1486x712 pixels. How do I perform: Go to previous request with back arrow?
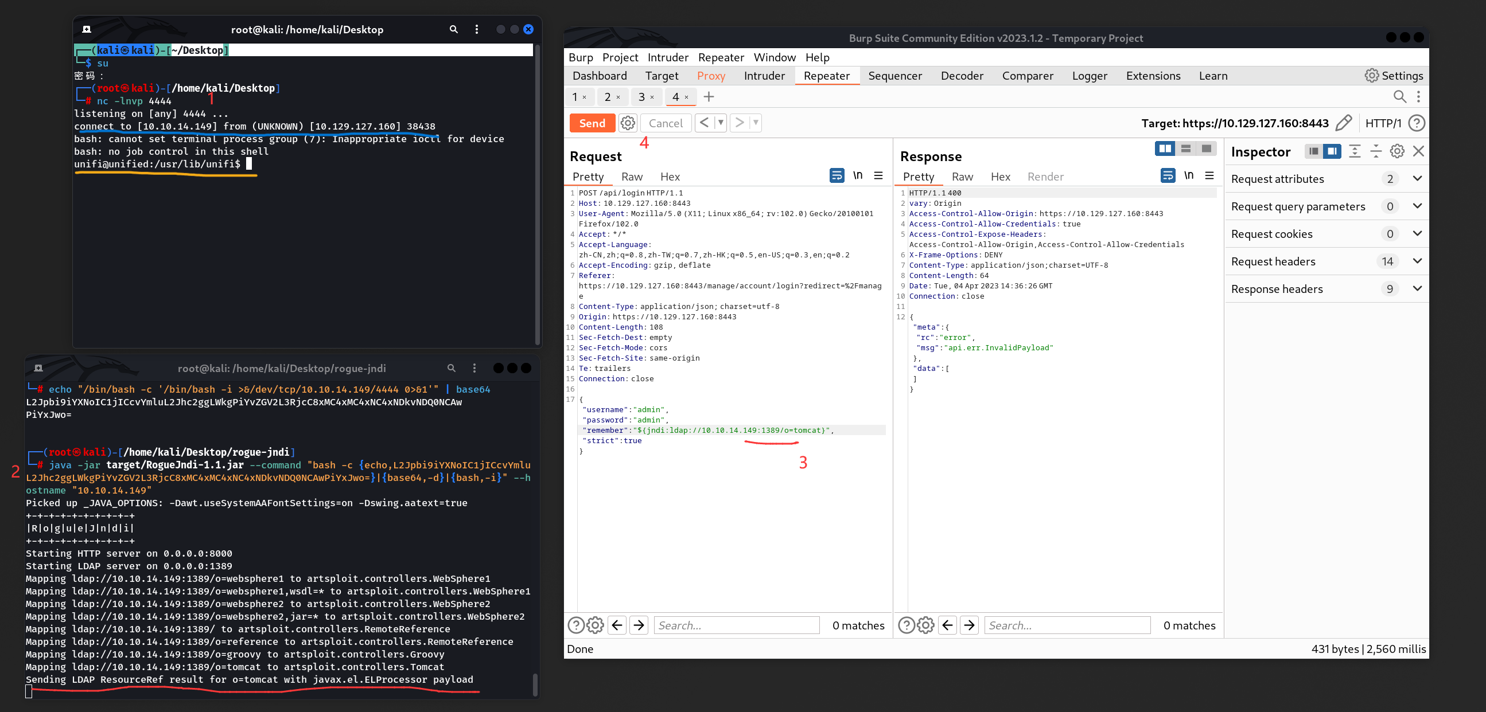[x=705, y=122]
